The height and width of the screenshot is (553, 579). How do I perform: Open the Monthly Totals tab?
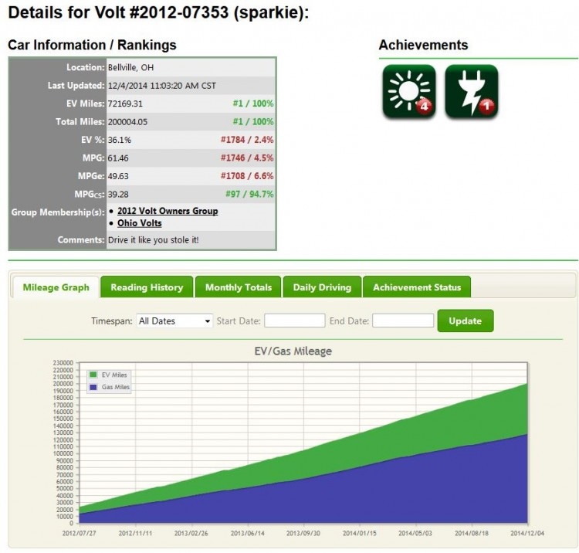[x=239, y=287]
